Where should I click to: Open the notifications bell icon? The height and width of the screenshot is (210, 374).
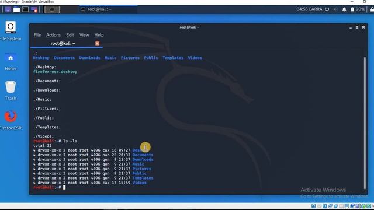tap(344, 9)
